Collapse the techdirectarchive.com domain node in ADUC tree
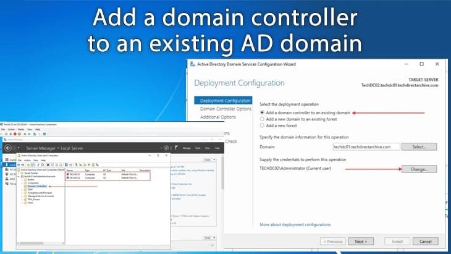The image size is (451, 254). pos(19,176)
